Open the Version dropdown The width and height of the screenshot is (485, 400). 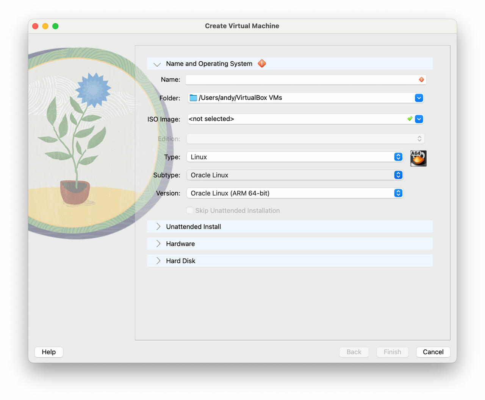295,193
